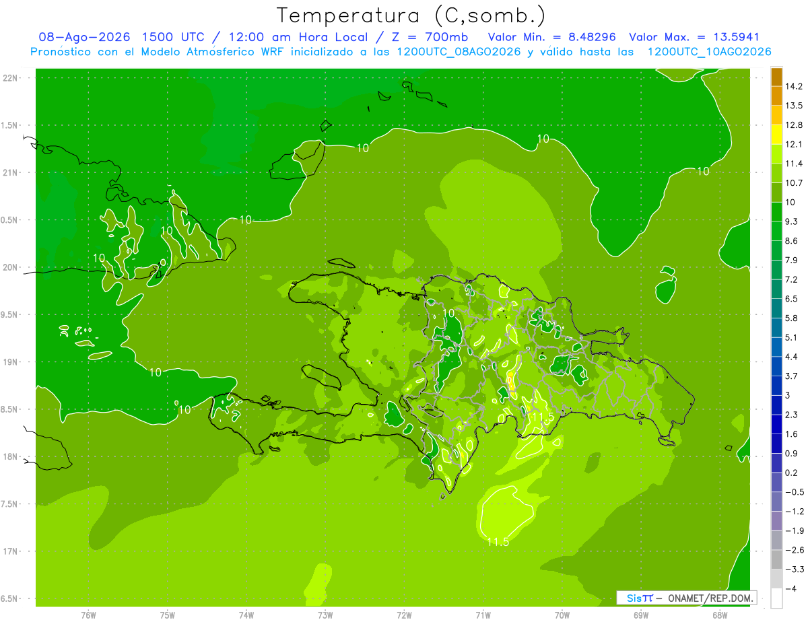Click the 7.2 colorbar label

pyautogui.click(x=791, y=279)
